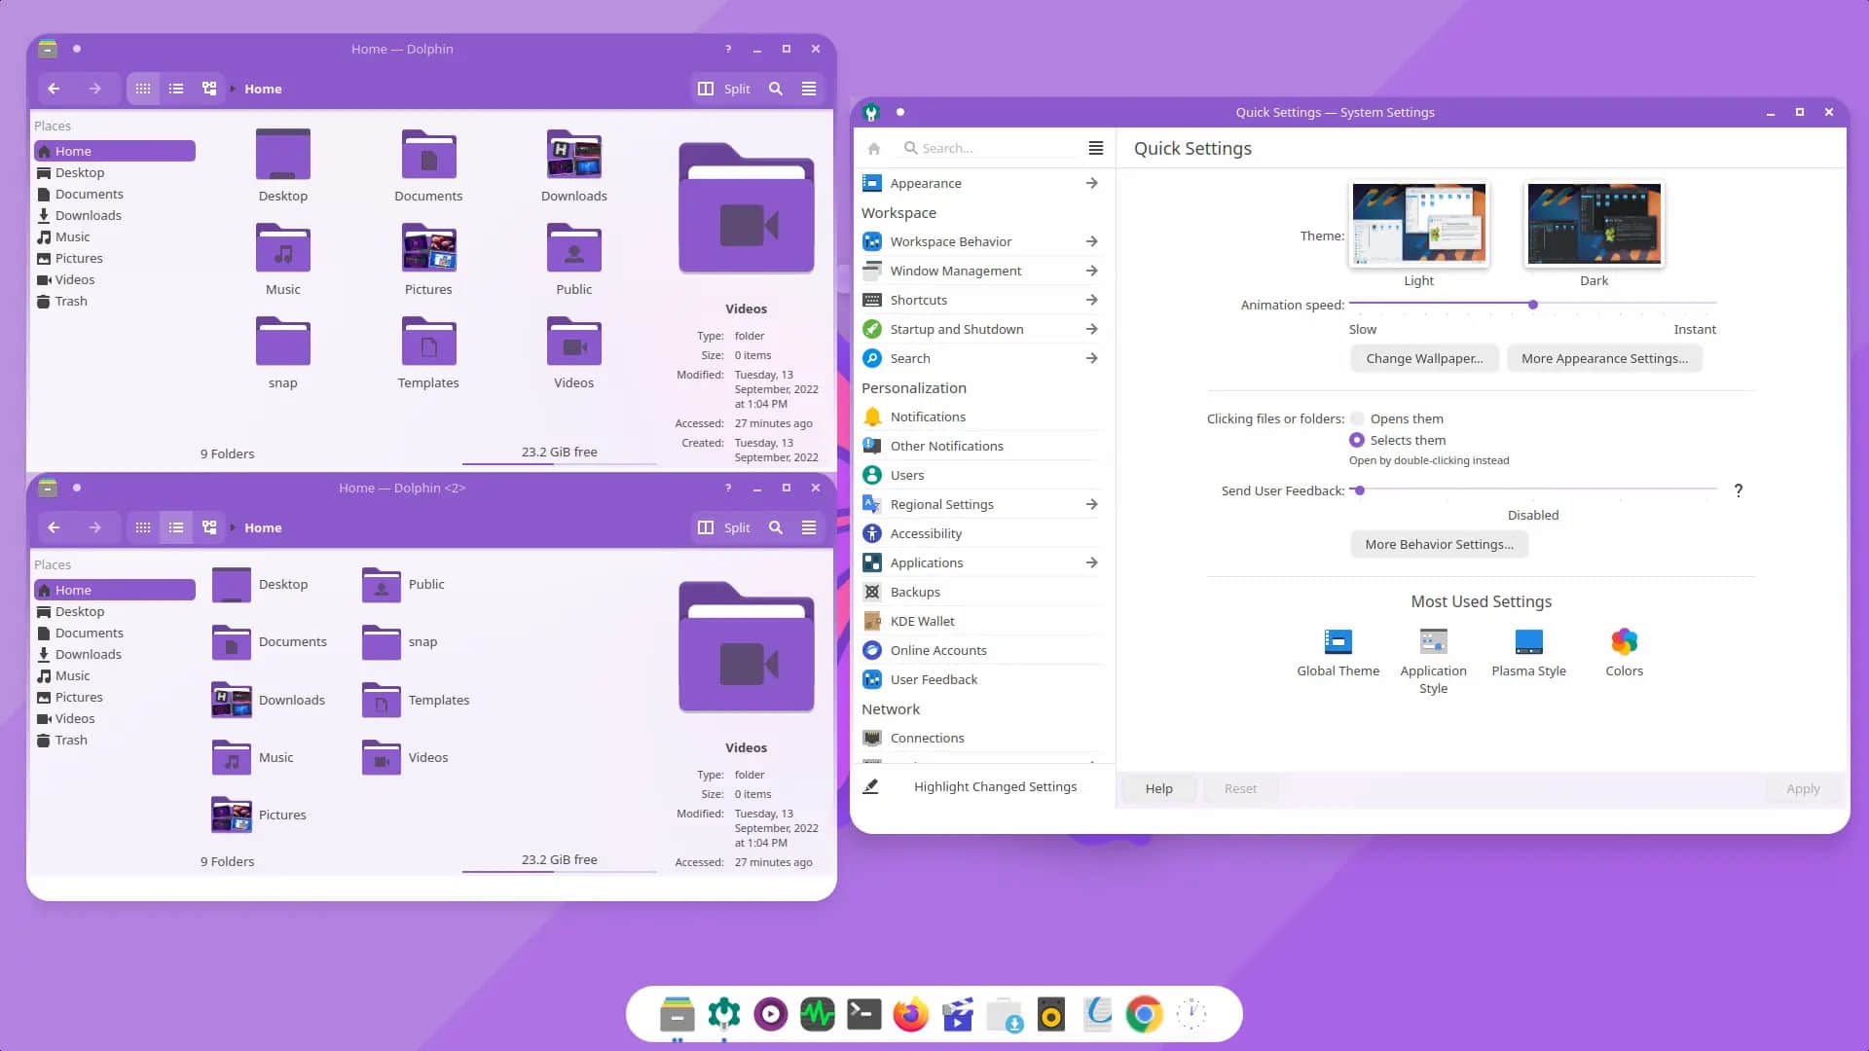Expand Regional Settings submenu arrow

[1092, 504]
